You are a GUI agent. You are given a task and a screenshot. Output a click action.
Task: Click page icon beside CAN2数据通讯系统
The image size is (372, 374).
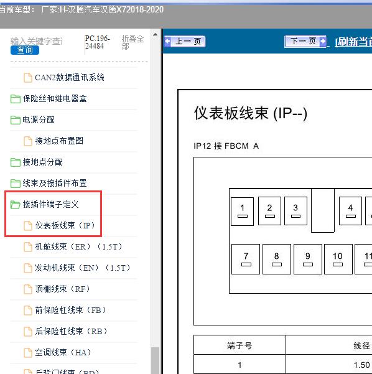[x=28, y=78]
